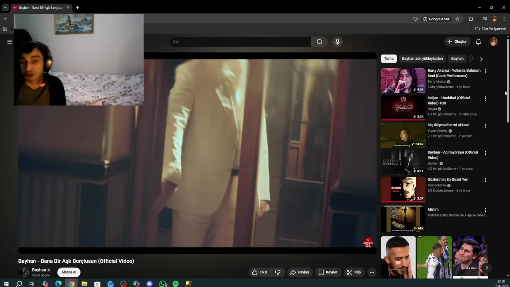Image resolution: width=510 pixels, height=287 pixels.
Task: Click the page vertical scrollbar
Action: click(508, 81)
